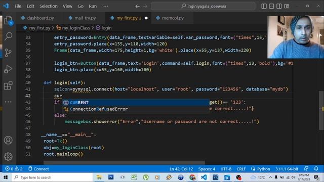
Task: Click the Python language braces icon
Action: click(x=253, y=169)
